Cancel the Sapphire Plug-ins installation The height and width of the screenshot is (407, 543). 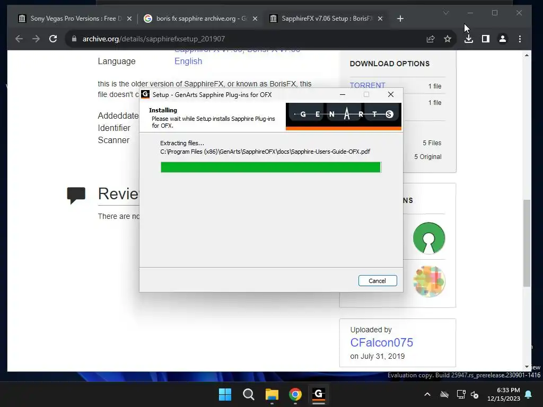(x=378, y=281)
